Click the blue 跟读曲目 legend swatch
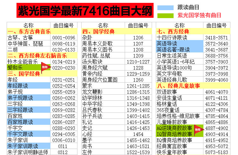This screenshot has width=238, height=155. [x=165, y=8]
